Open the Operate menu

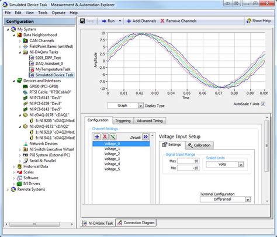58,13
